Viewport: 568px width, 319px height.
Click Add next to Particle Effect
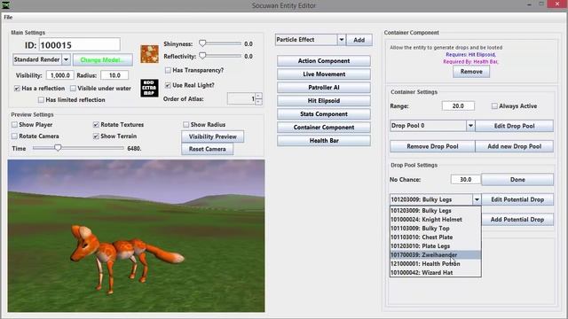pyautogui.click(x=359, y=40)
